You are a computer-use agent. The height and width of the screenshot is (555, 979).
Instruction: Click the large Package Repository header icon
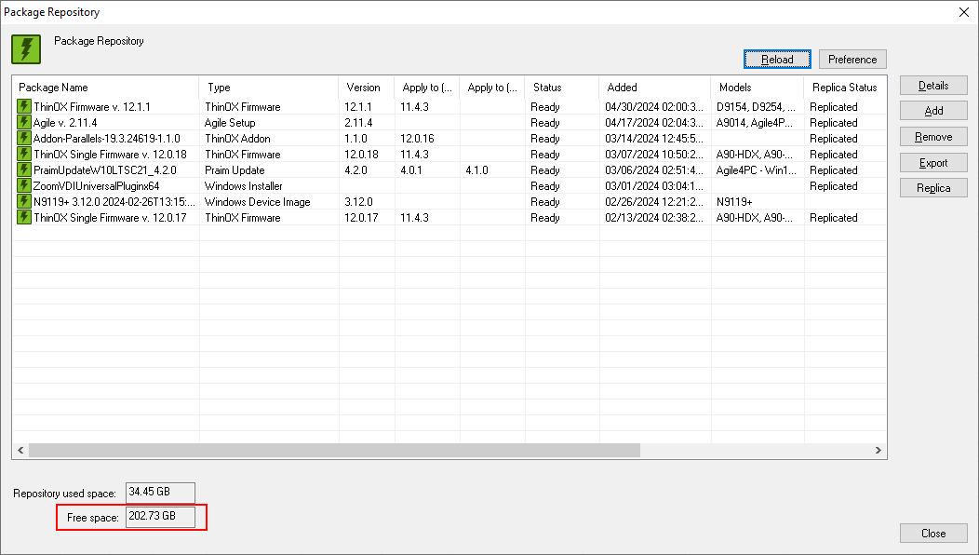tap(26, 49)
